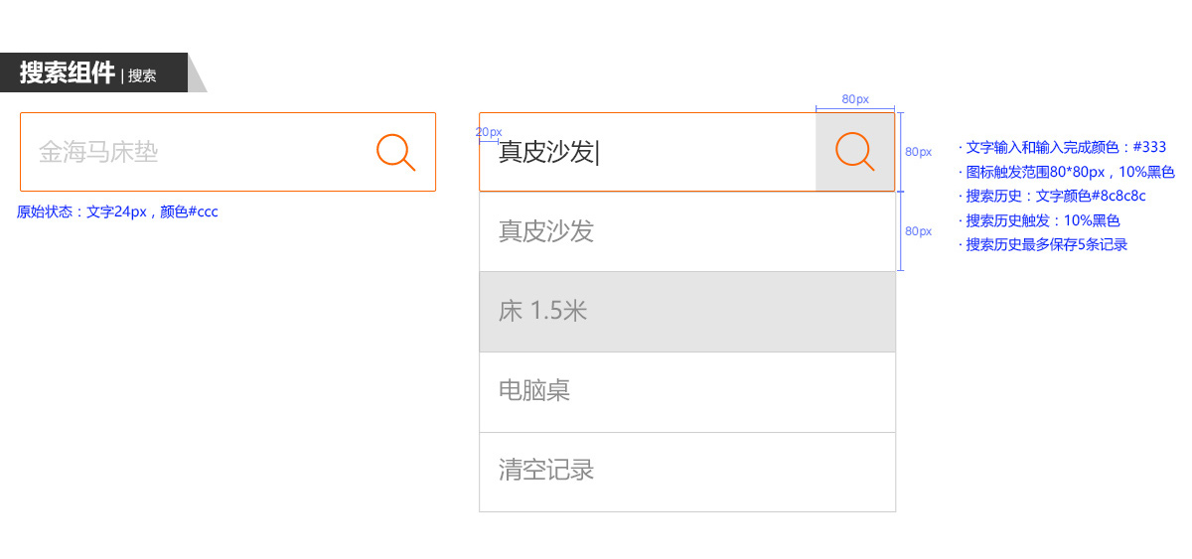Select the 真皮沙发 search history entry
1192x559 pixels.
686,231
